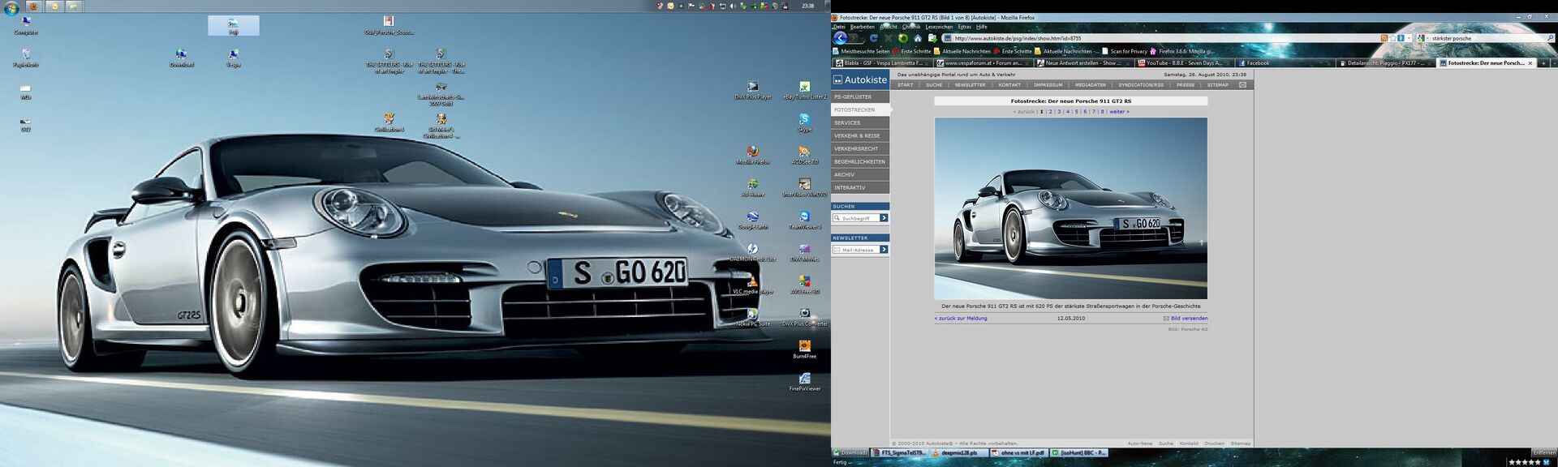The image size is (1558, 467).
Task: Open the Lesezeichen menu
Action: 938,27
